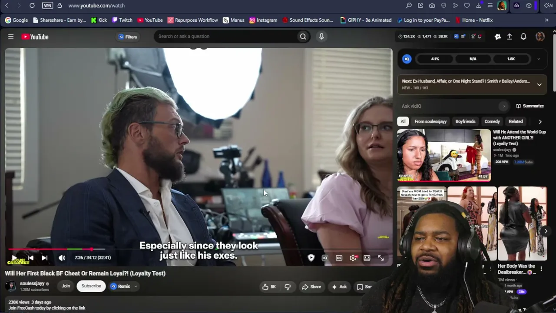Click the browser address bar URL
Viewport: 556px width, 313px height.
pyautogui.click(x=96, y=6)
